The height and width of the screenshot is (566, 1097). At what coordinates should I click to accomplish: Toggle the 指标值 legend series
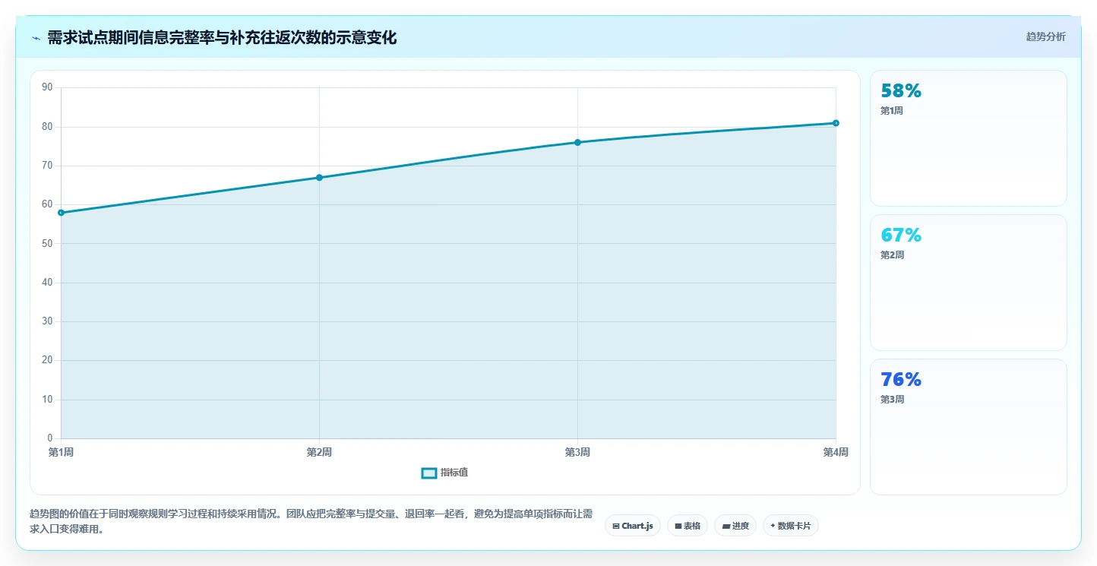[x=445, y=473]
